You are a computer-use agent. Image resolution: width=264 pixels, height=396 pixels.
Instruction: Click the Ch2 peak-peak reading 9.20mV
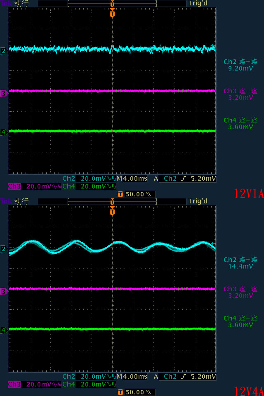pos(240,68)
